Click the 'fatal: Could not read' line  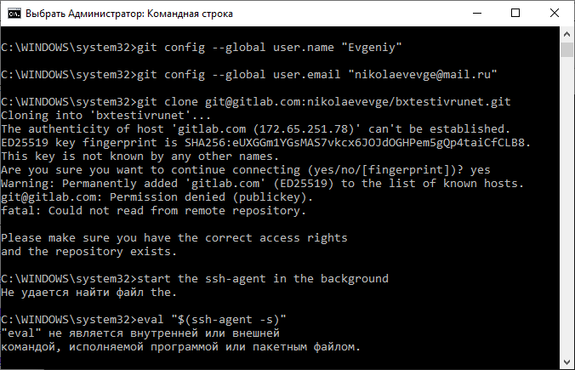[153, 211]
